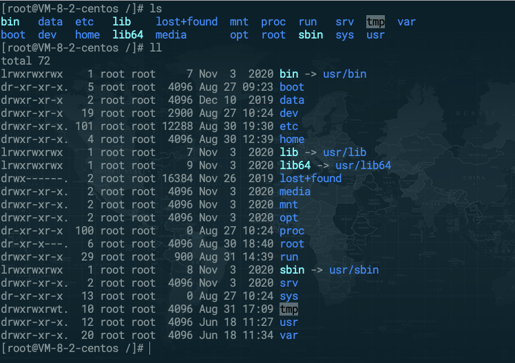Screen dimensions: 515x363
Task: Click home in the first ls output
Action: click(87, 34)
